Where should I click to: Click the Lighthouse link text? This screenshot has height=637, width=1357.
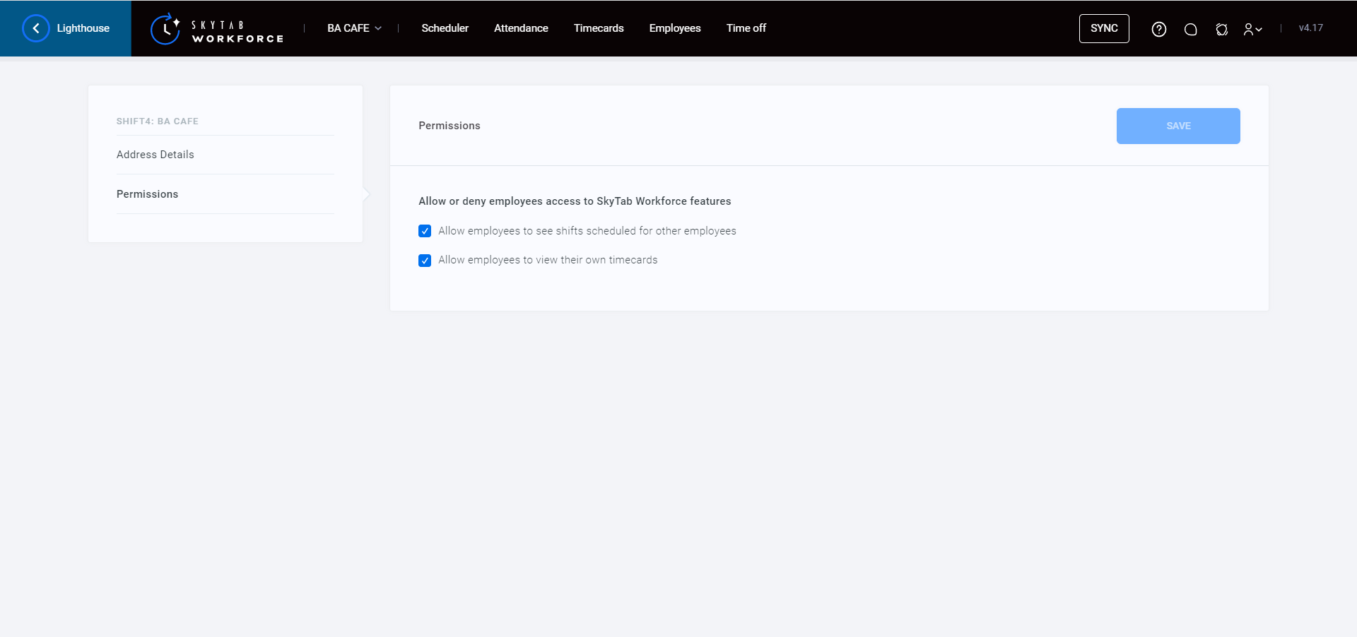pyautogui.click(x=83, y=28)
